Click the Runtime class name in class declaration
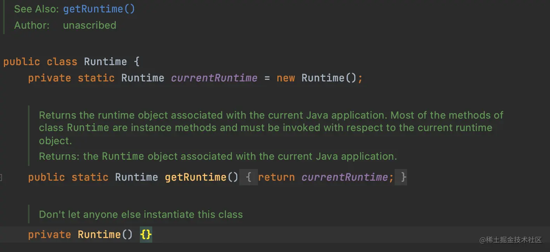This screenshot has width=550, height=252. coord(105,62)
